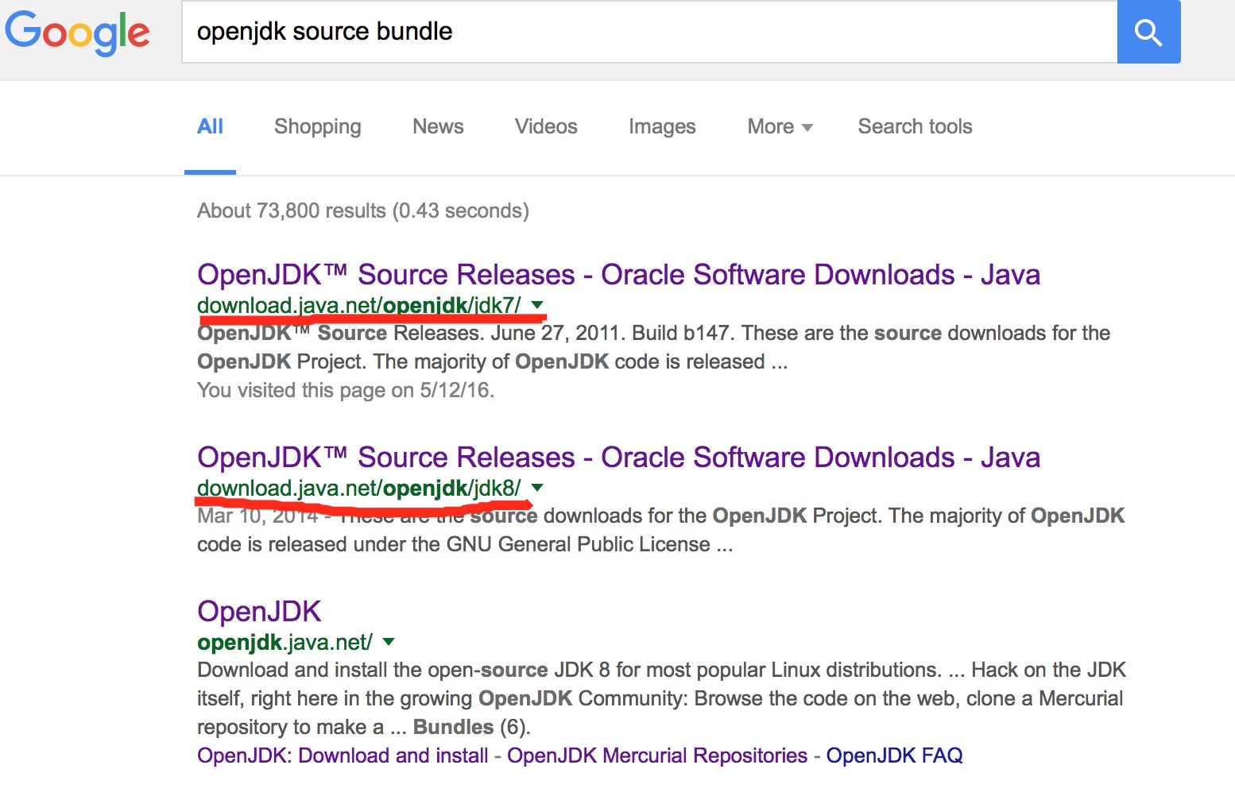Switch to the News tab

tap(438, 126)
